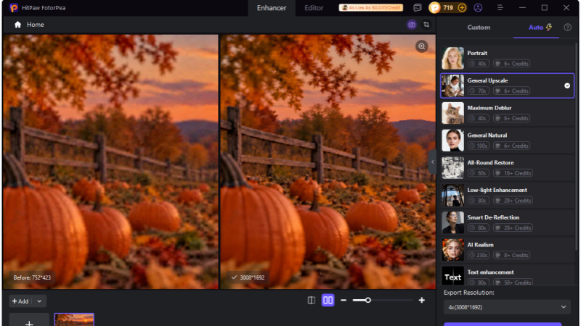Click the 16+ Credits badge for All-Round Restore
Screen dimensions: 581x326
point(513,173)
